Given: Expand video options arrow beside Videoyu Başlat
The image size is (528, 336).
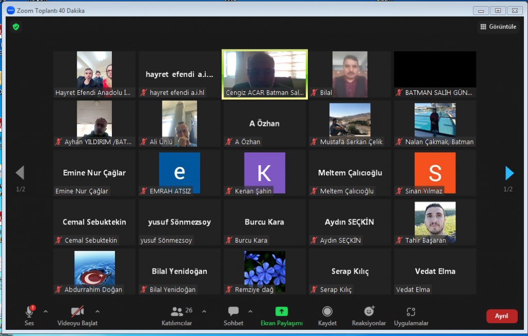Looking at the screenshot, I should pos(97,311).
